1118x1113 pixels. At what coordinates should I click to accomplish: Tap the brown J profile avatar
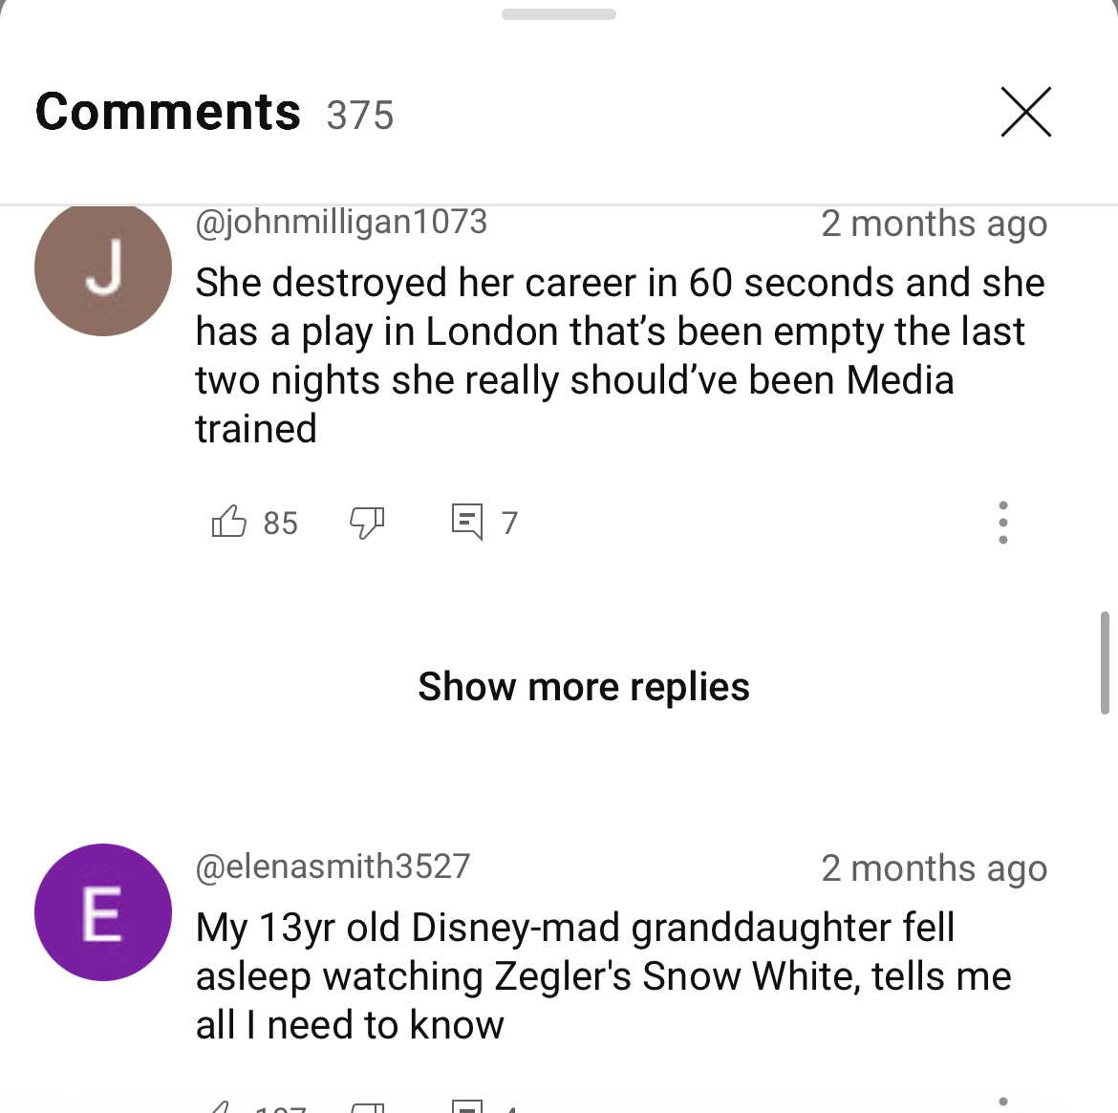pyautogui.click(x=103, y=268)
